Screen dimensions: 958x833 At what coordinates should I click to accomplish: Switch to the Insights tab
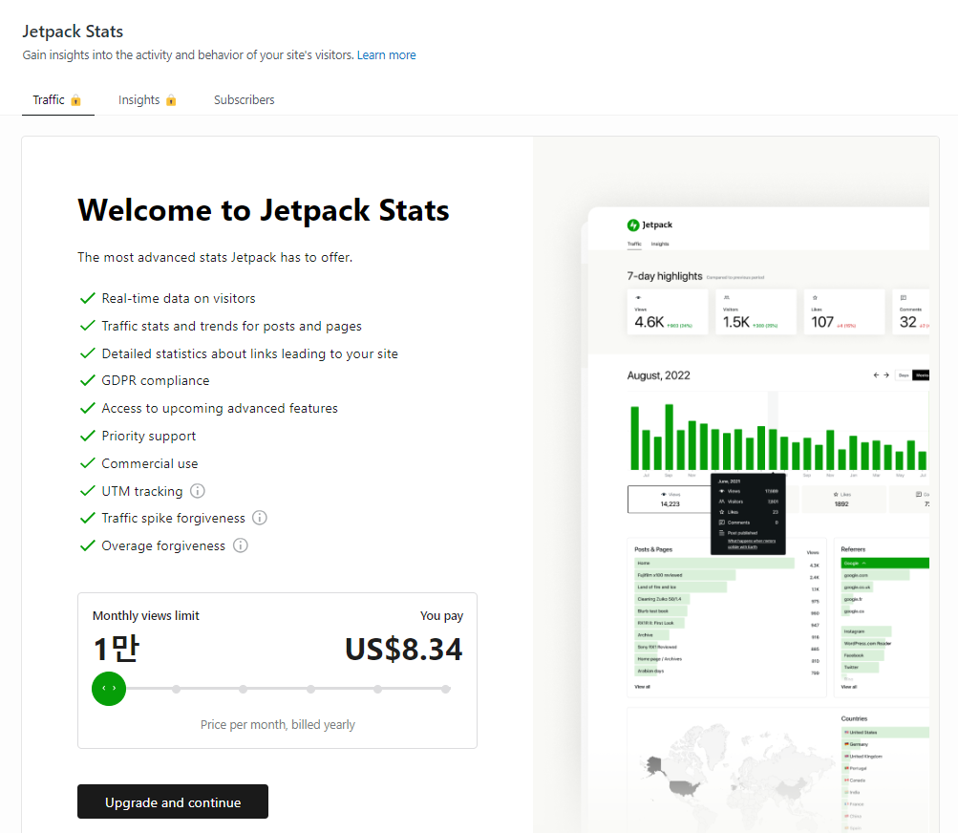[x=147, y=99]
